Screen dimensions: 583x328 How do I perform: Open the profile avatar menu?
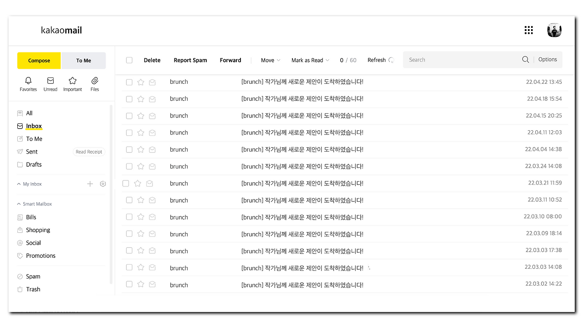click(554, 31)
